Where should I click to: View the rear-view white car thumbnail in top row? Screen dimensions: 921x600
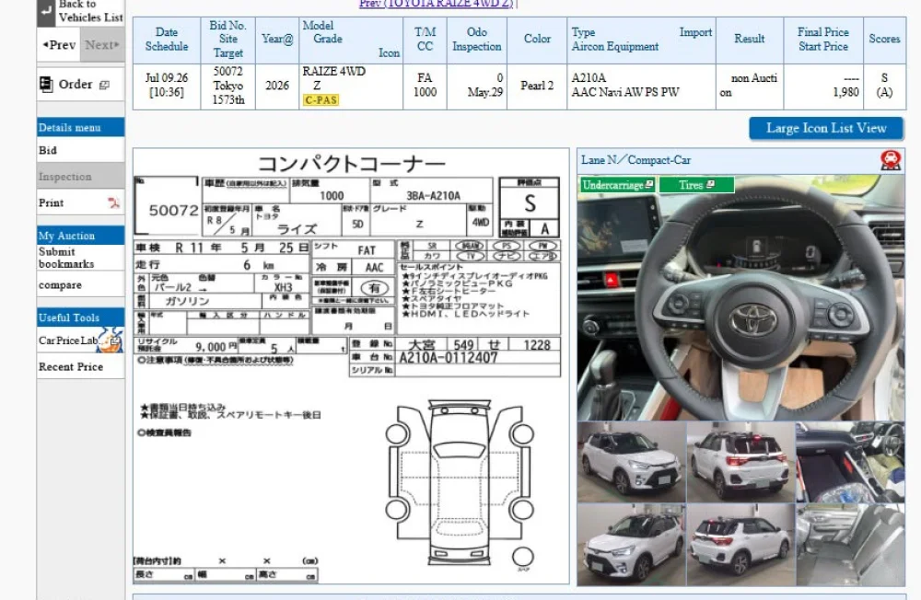(x=740, y=462)
